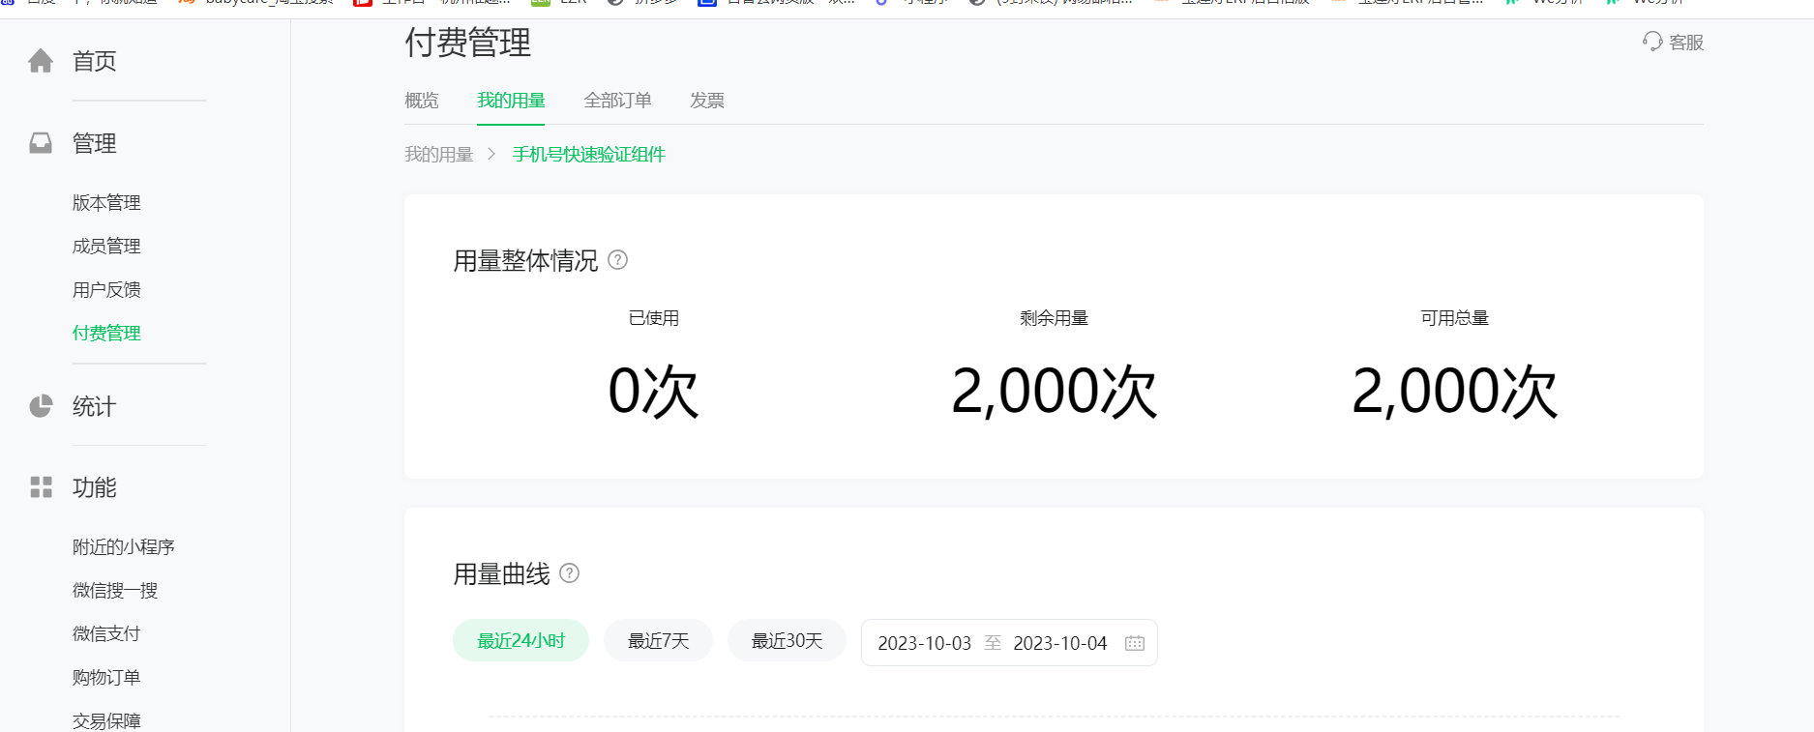Viewport: 1814px width, 732px height.
Task: Click the help icon next to 用量曲线
Action: [x=570, y=573]
